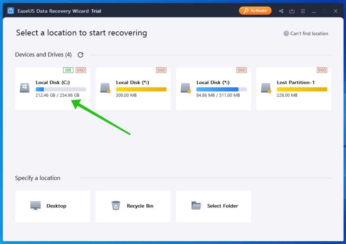Click the 212.46 GB / 254.98 GB text
Viewport: 346px width, 244px height.
[x=57, y=95]
